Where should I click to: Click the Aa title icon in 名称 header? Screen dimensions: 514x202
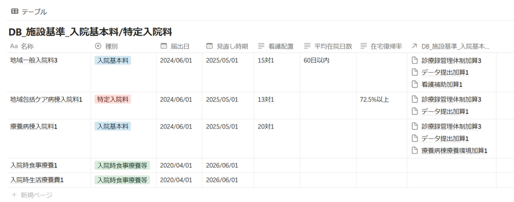click(x=14, y=46)
